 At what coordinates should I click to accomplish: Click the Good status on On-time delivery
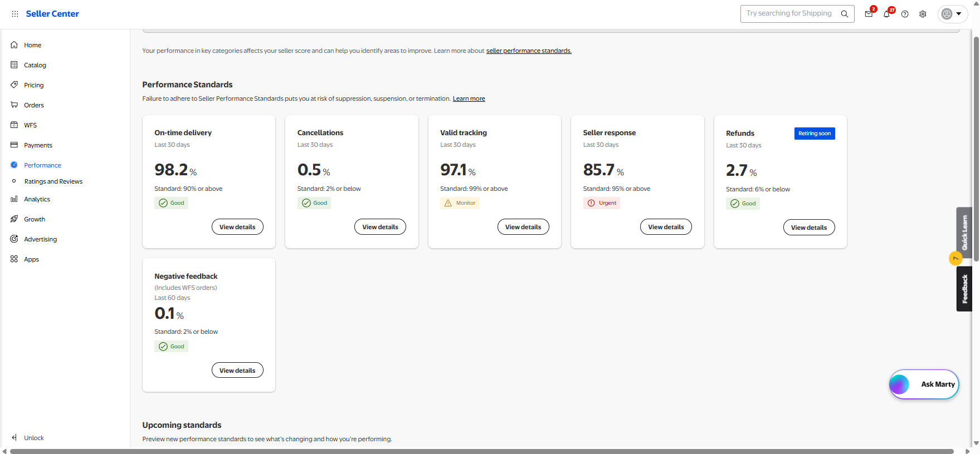point(171,203)
